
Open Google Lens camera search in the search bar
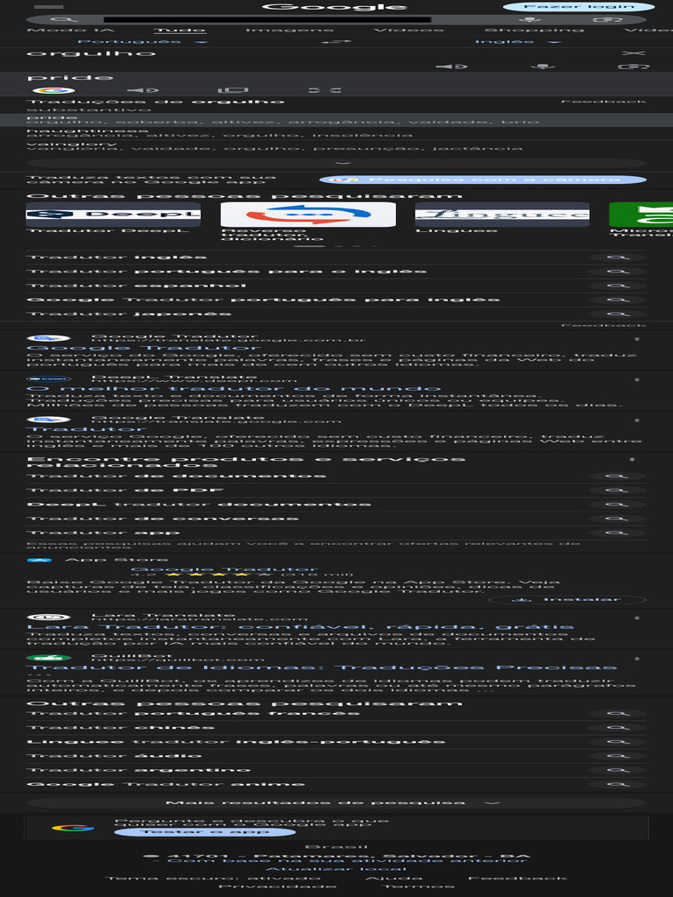click(x=606, y=19)
